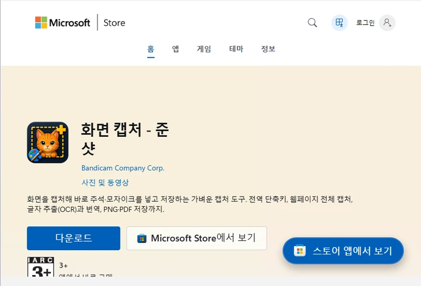Image resolution: width=421 pixels, height=286 pixels.
Task: Click the user account avatar icon
Action: coord(387,23)
